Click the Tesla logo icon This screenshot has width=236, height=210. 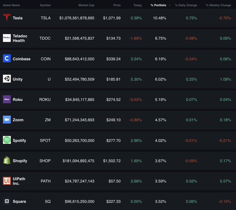(x=7, y=18)
